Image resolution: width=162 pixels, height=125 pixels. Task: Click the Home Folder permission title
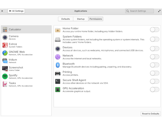click(x=71, y=28)
